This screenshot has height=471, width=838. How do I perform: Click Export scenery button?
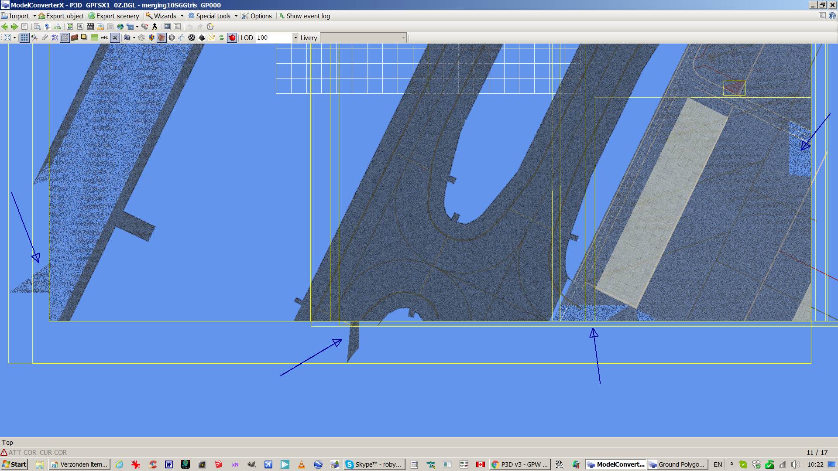[x=113, y=16]
